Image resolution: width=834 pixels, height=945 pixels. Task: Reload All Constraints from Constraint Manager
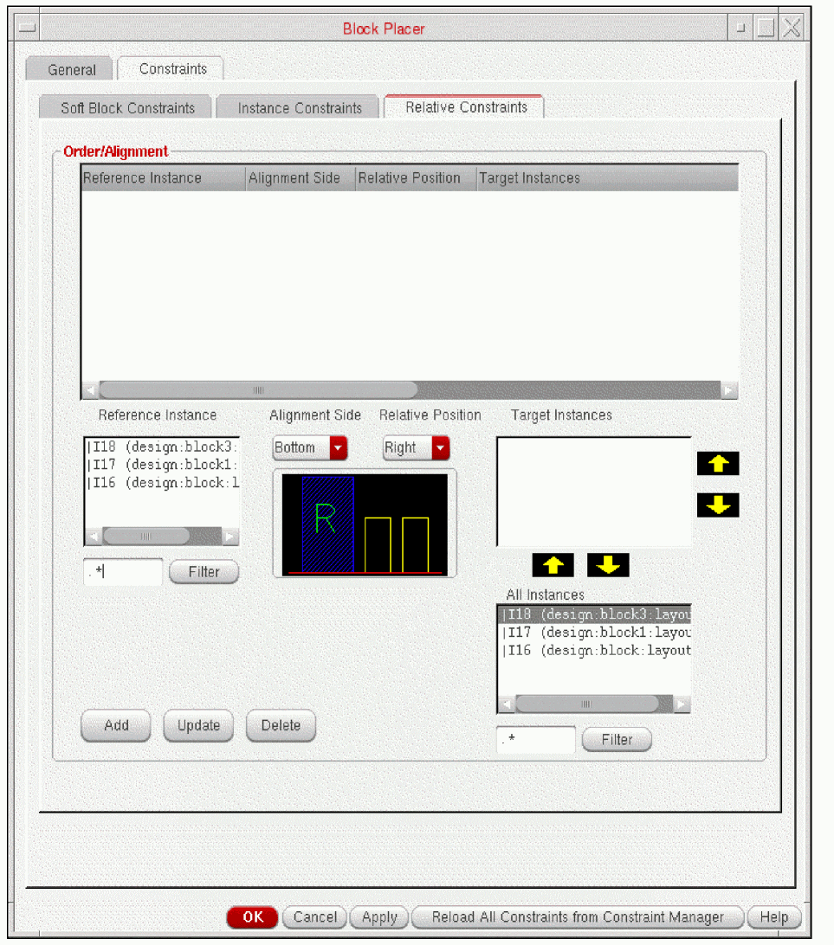coord(577,916)
